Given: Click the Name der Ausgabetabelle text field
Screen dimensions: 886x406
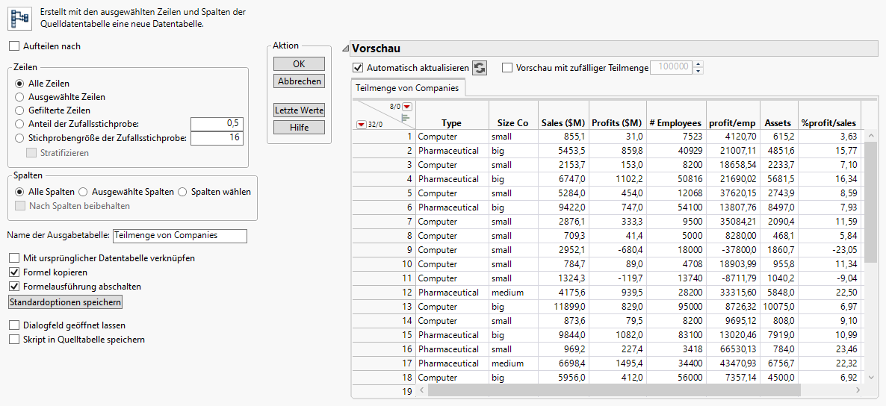Looking at the screenshot, I should [x=179, y=236].
